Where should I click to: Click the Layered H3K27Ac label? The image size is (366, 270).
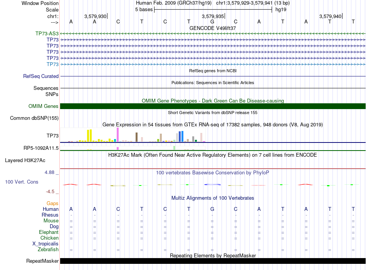25,161
